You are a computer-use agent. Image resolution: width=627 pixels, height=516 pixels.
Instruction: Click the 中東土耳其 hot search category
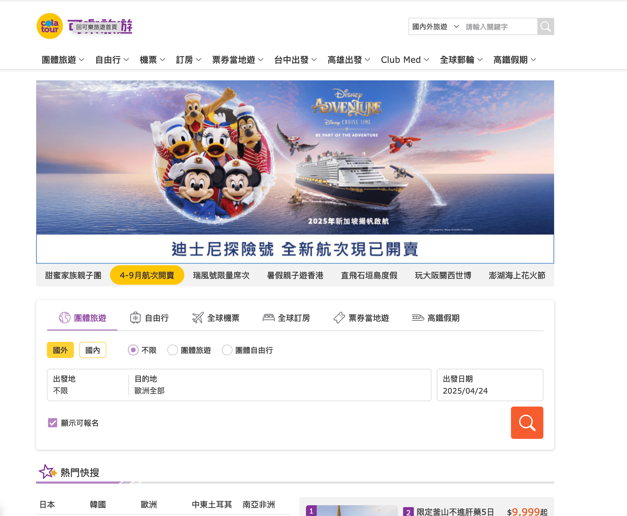212,504
